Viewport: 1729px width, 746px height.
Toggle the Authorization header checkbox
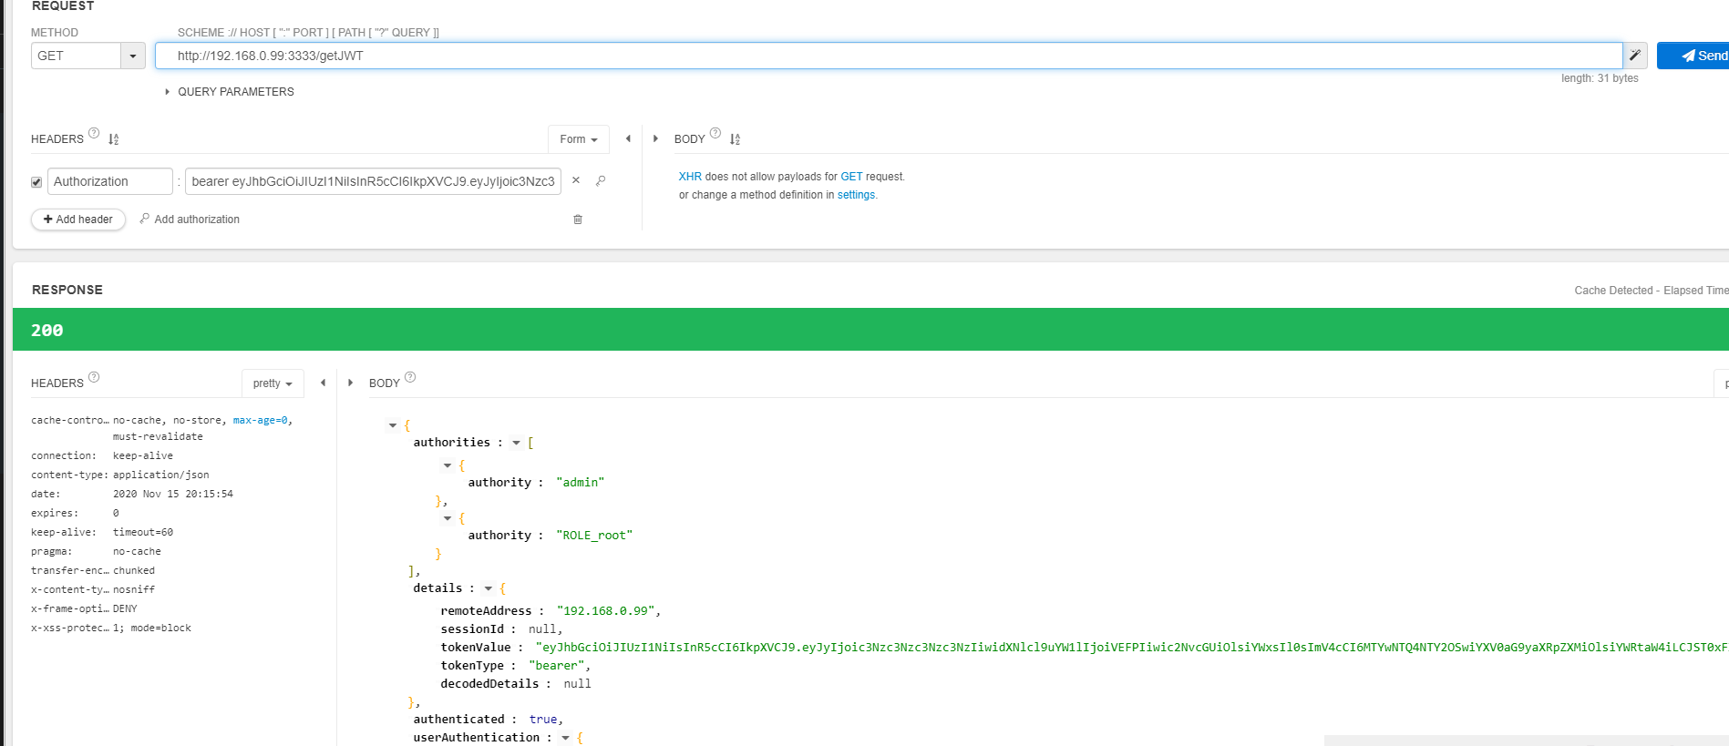[36, 182]
